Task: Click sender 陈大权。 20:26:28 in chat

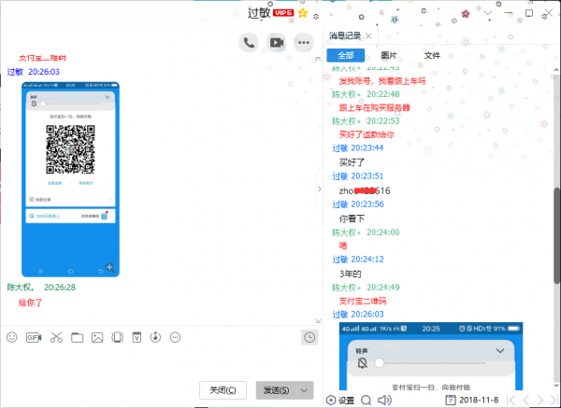Action: click(x=41, y=288)
